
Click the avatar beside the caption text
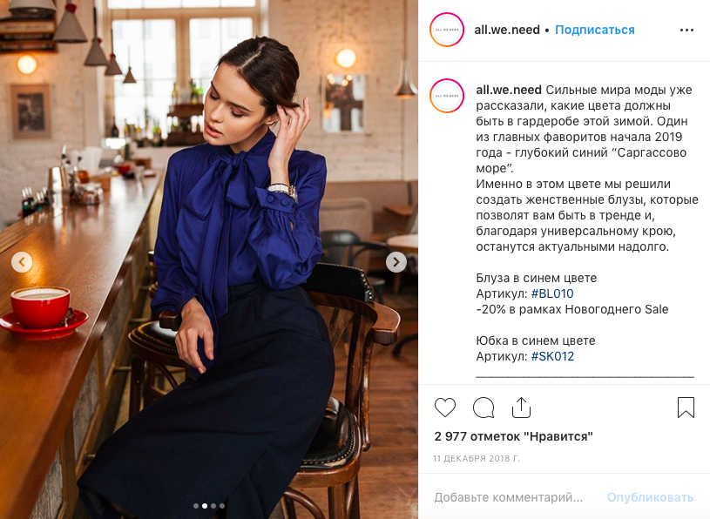pyautogui.click(x=447, y=96)
